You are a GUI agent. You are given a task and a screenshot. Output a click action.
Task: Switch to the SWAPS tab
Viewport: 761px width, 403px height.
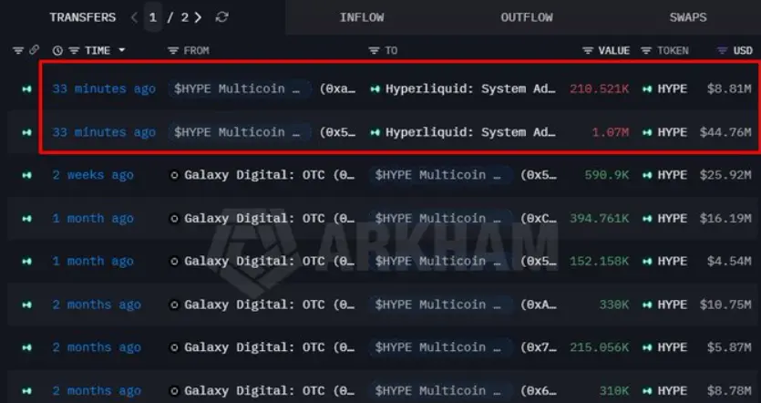(x=688, y=17)
